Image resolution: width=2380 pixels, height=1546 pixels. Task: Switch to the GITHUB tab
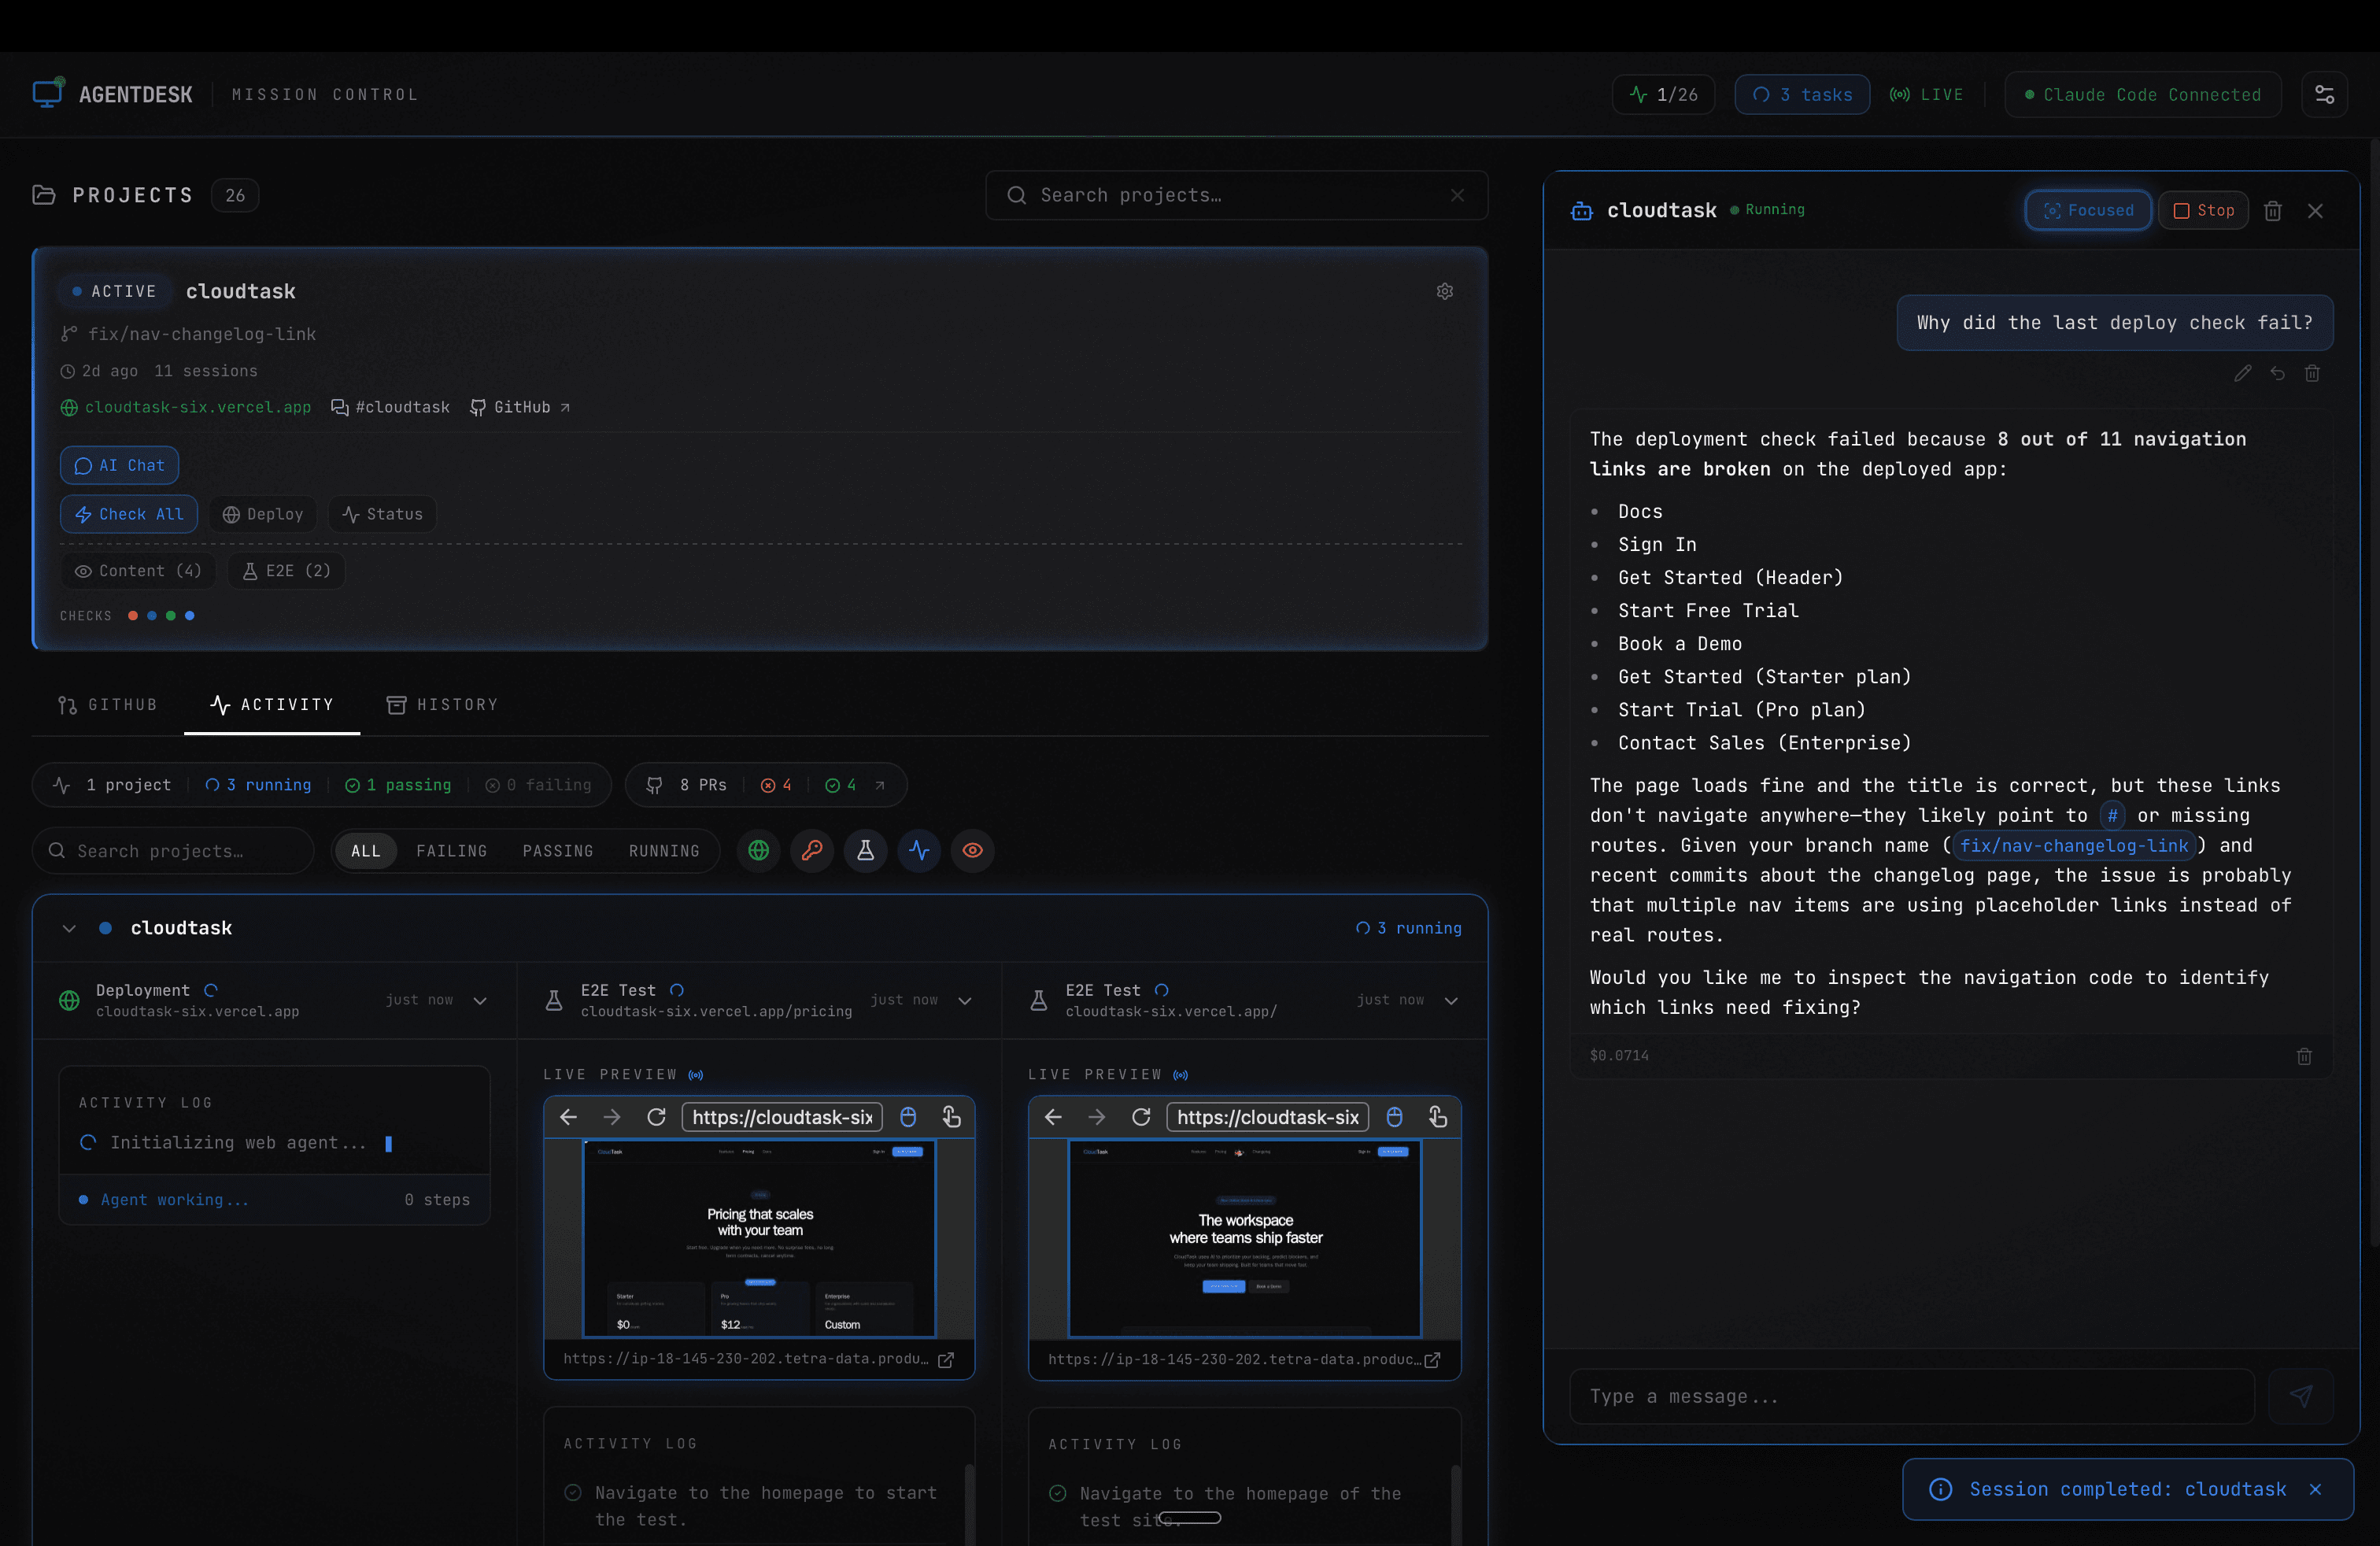108,705
